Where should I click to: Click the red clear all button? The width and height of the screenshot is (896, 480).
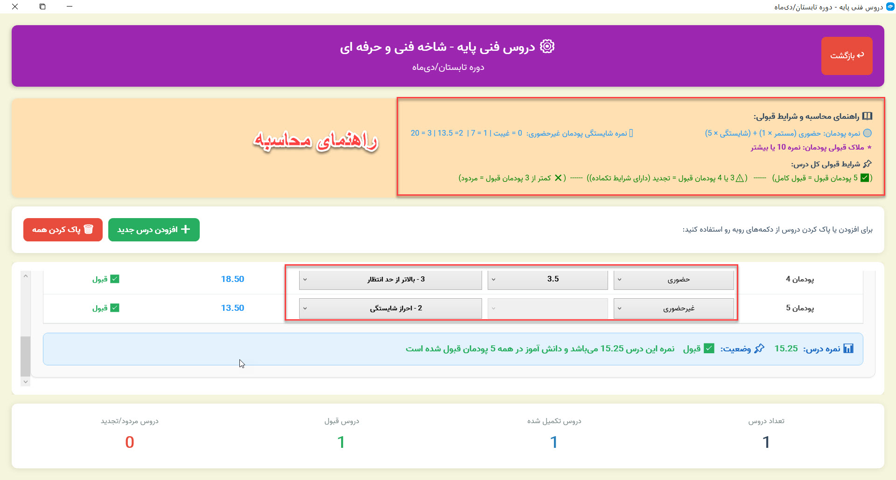pos(63,230)
